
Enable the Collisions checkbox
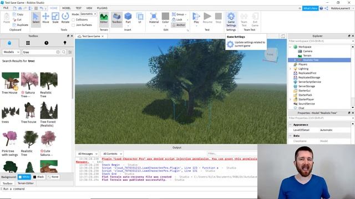point(73,20)
